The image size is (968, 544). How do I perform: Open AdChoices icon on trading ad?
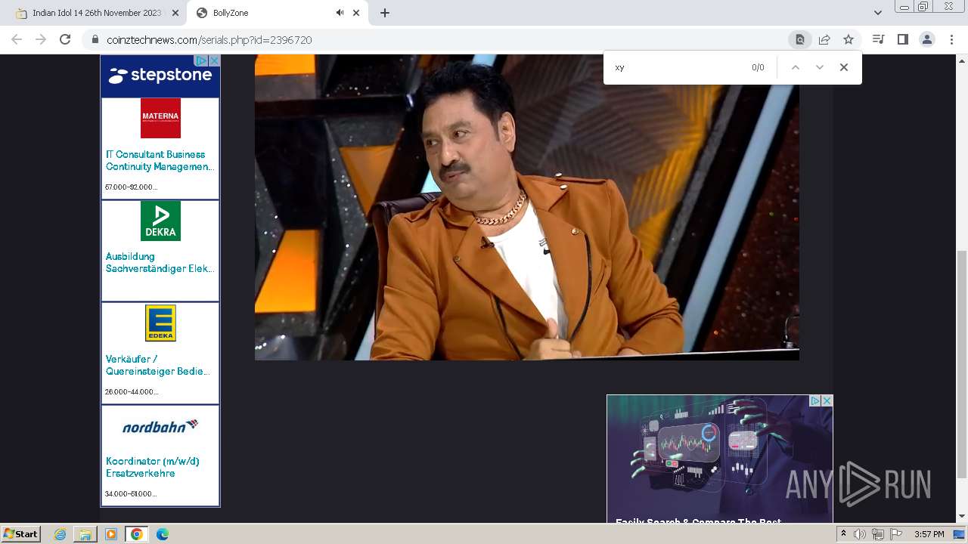click(815, 401)
